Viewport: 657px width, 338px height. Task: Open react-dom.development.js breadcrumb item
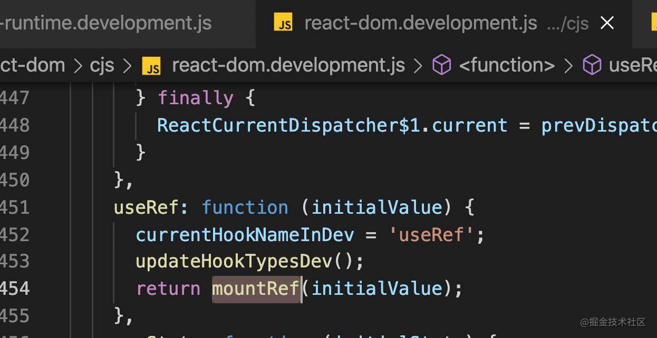pos(288,65)
